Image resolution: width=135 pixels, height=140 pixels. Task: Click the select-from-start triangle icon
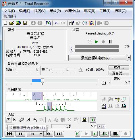coord(15,120)
